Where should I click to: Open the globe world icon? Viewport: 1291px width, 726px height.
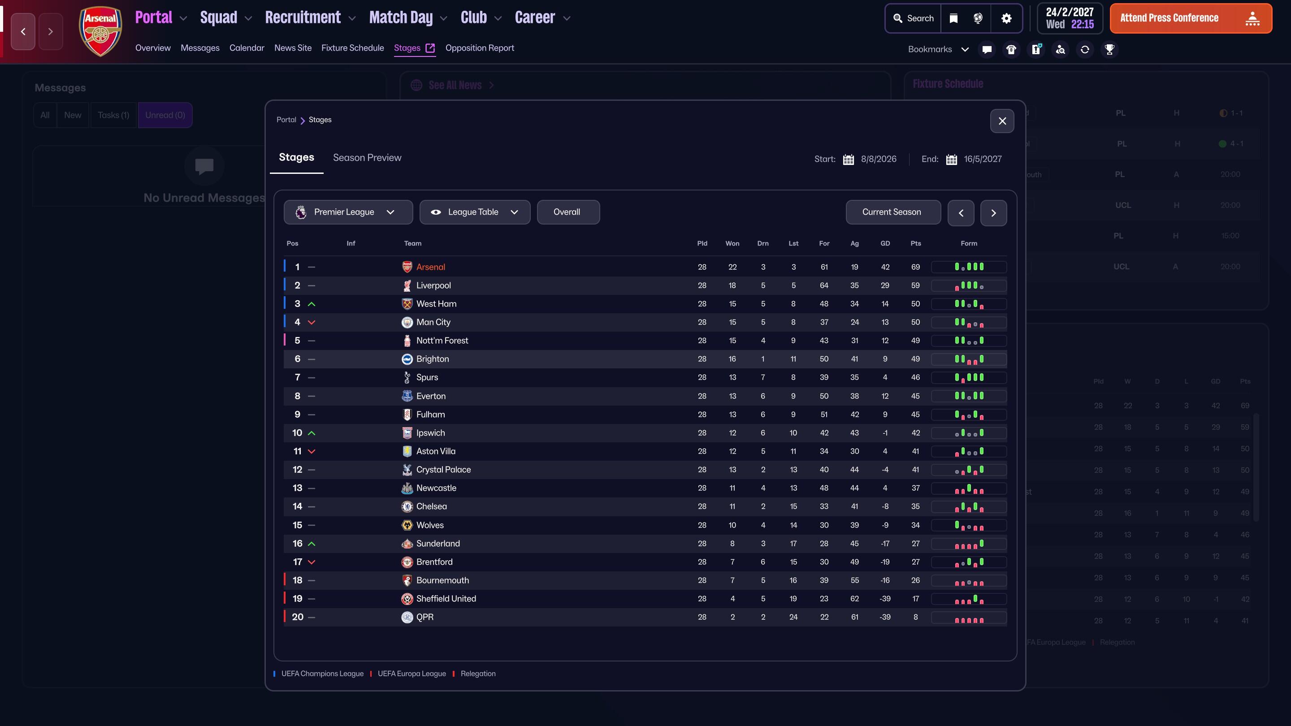tap(977, 18)
